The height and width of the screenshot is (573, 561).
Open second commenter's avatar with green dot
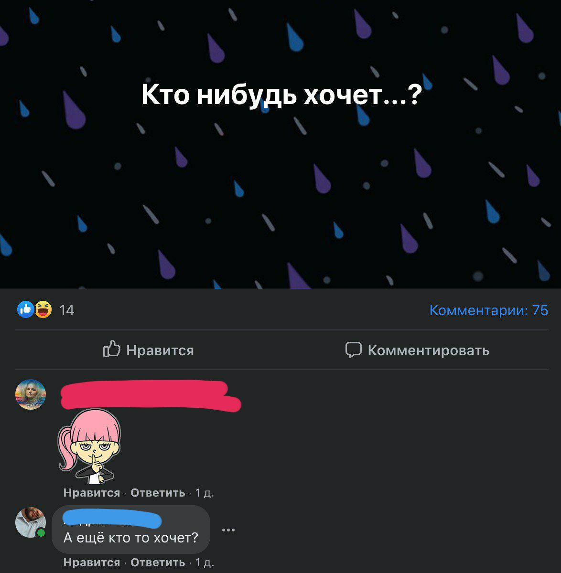[x=31, y=522]
